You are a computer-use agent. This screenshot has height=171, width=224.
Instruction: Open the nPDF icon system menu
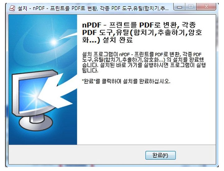coord(12,8)
